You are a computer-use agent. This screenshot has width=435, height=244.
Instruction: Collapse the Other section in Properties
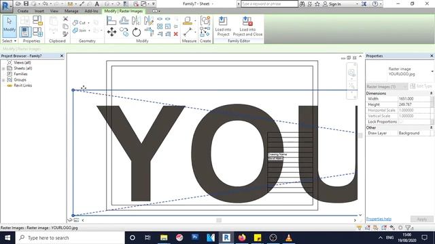click(431, 128)
